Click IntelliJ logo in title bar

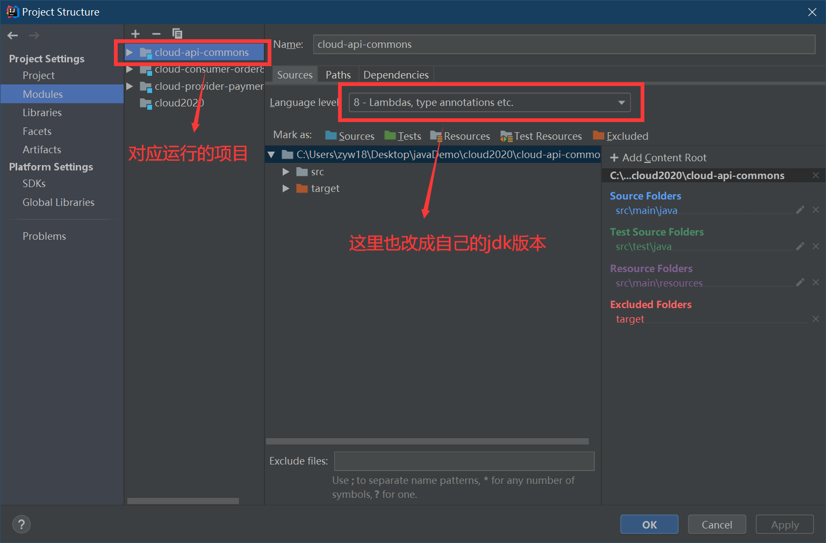click(x=12, y=12)
